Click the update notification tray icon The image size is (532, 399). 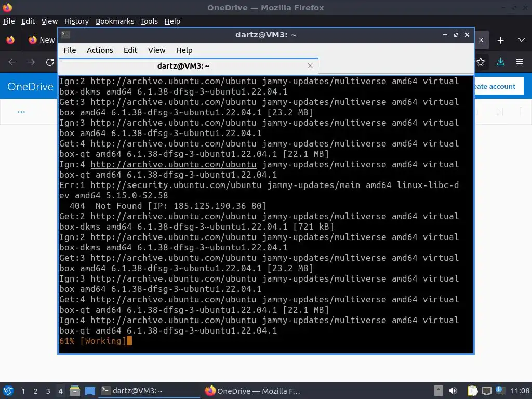coord(500,390)
